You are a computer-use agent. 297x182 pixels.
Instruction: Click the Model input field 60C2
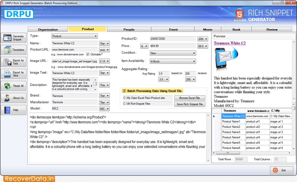coord(74,108)
